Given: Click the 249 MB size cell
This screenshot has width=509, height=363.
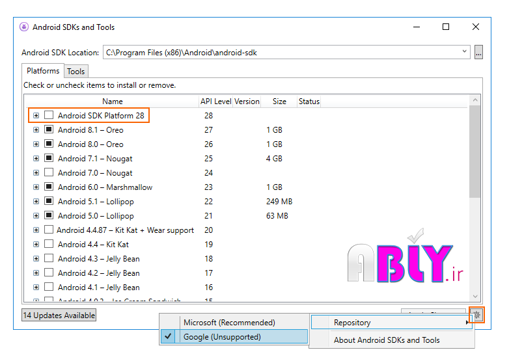Looking at the screenshot, I should point(279,202).
